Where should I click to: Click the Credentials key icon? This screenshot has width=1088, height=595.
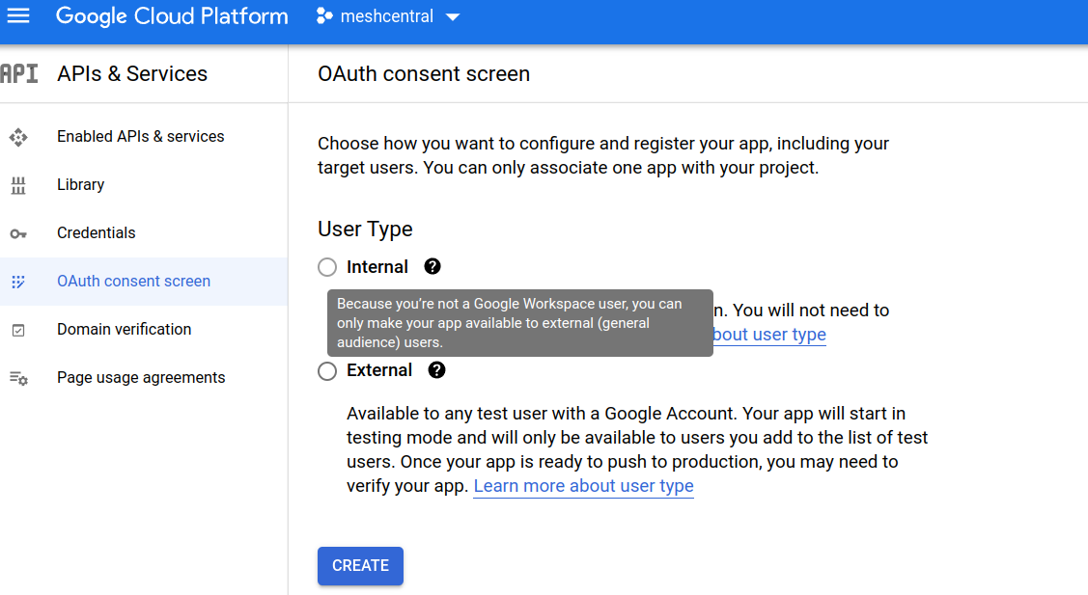point(18,233)
